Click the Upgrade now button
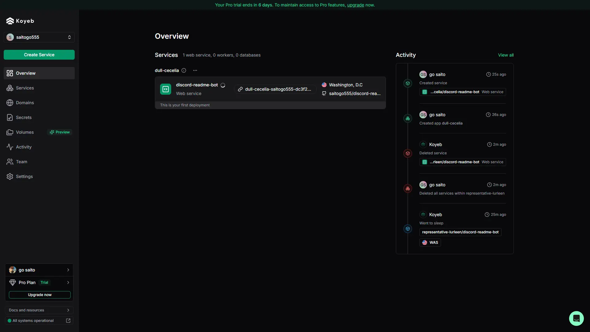Image resolution: width=590 pixels, height=332 pixels. click(x=40, y=295)
